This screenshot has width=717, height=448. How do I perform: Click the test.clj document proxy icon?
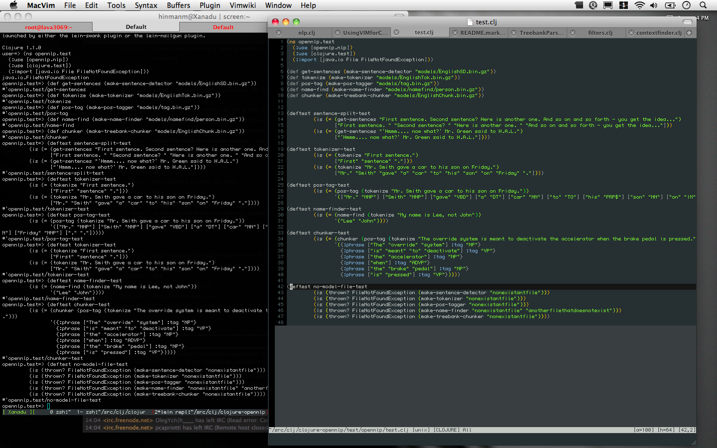(x=470, y=22)
